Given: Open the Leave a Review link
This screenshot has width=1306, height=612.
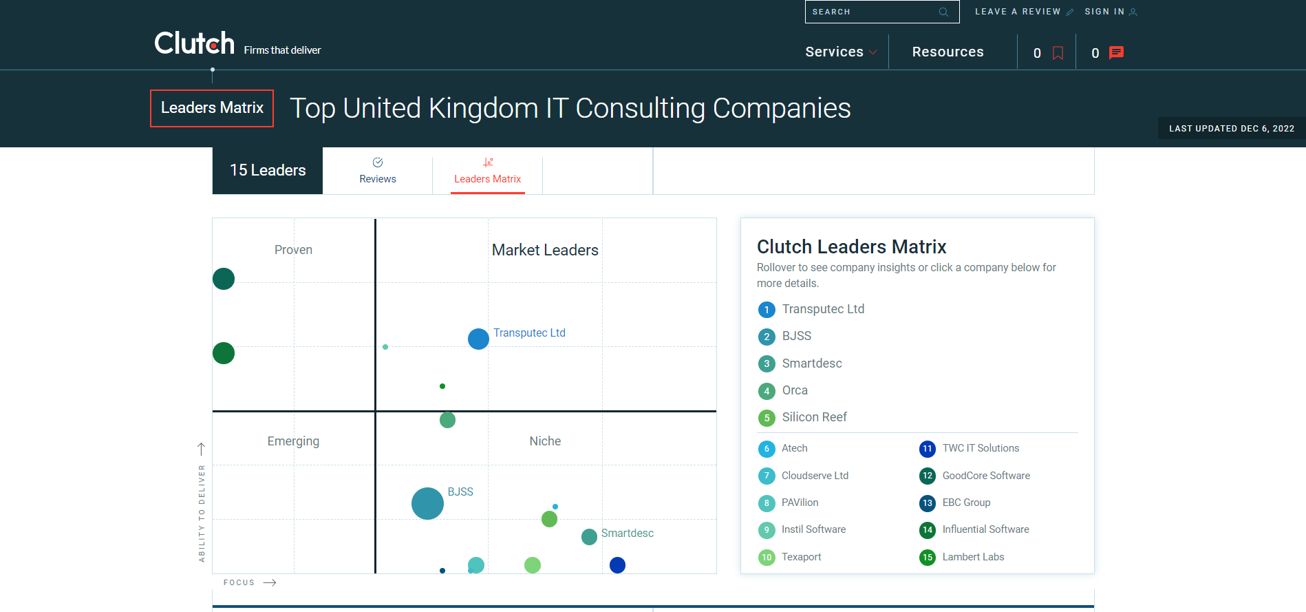Looking at the screenshot, I should tap(1024, 12).
